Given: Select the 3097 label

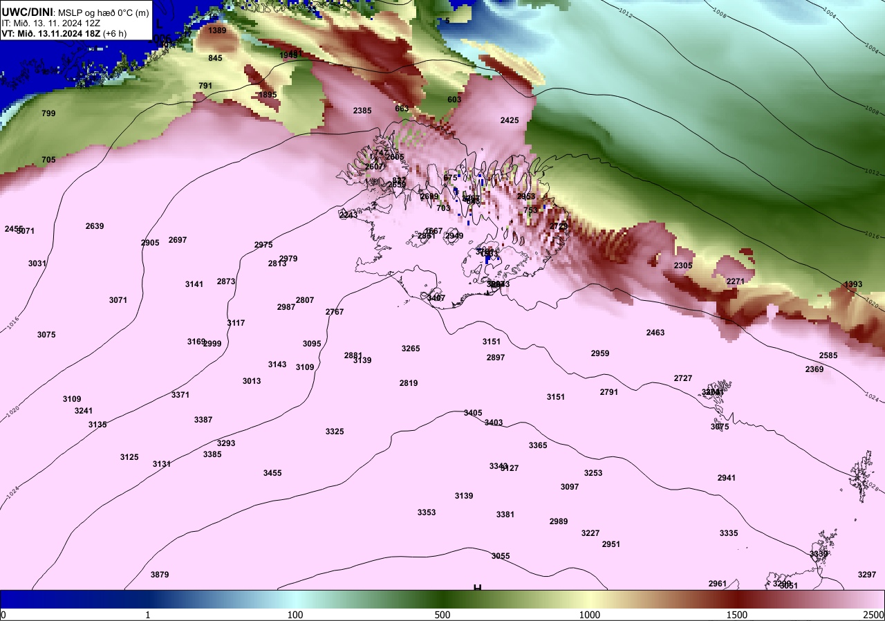Looking at the screenshot, I should pos(570,487).
